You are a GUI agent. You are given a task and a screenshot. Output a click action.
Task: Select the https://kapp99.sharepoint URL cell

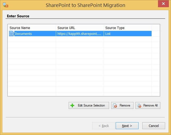tap(80, 34)
